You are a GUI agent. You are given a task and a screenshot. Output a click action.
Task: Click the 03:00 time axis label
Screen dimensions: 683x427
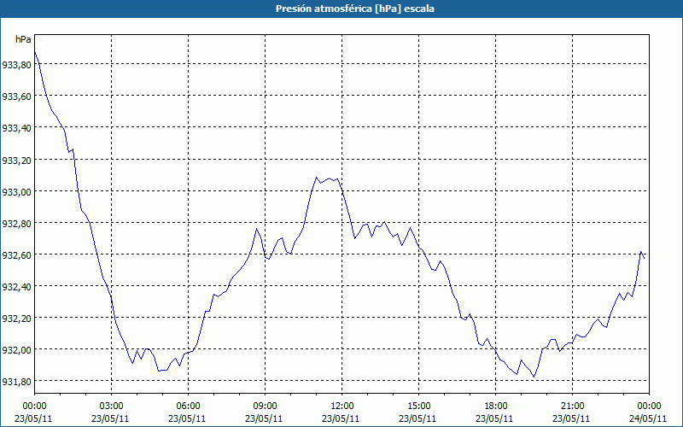coord(111,407)
